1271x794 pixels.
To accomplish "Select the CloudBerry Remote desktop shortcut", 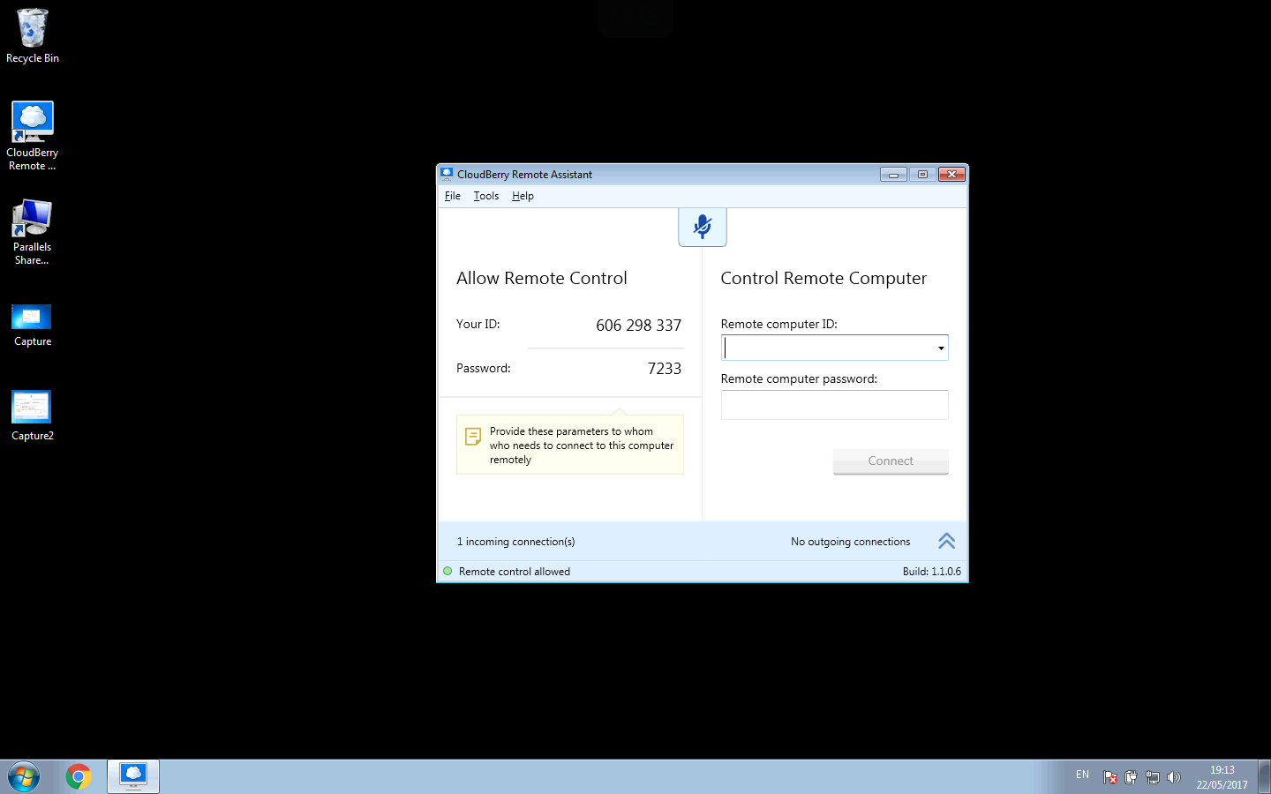I will point(33,136).
